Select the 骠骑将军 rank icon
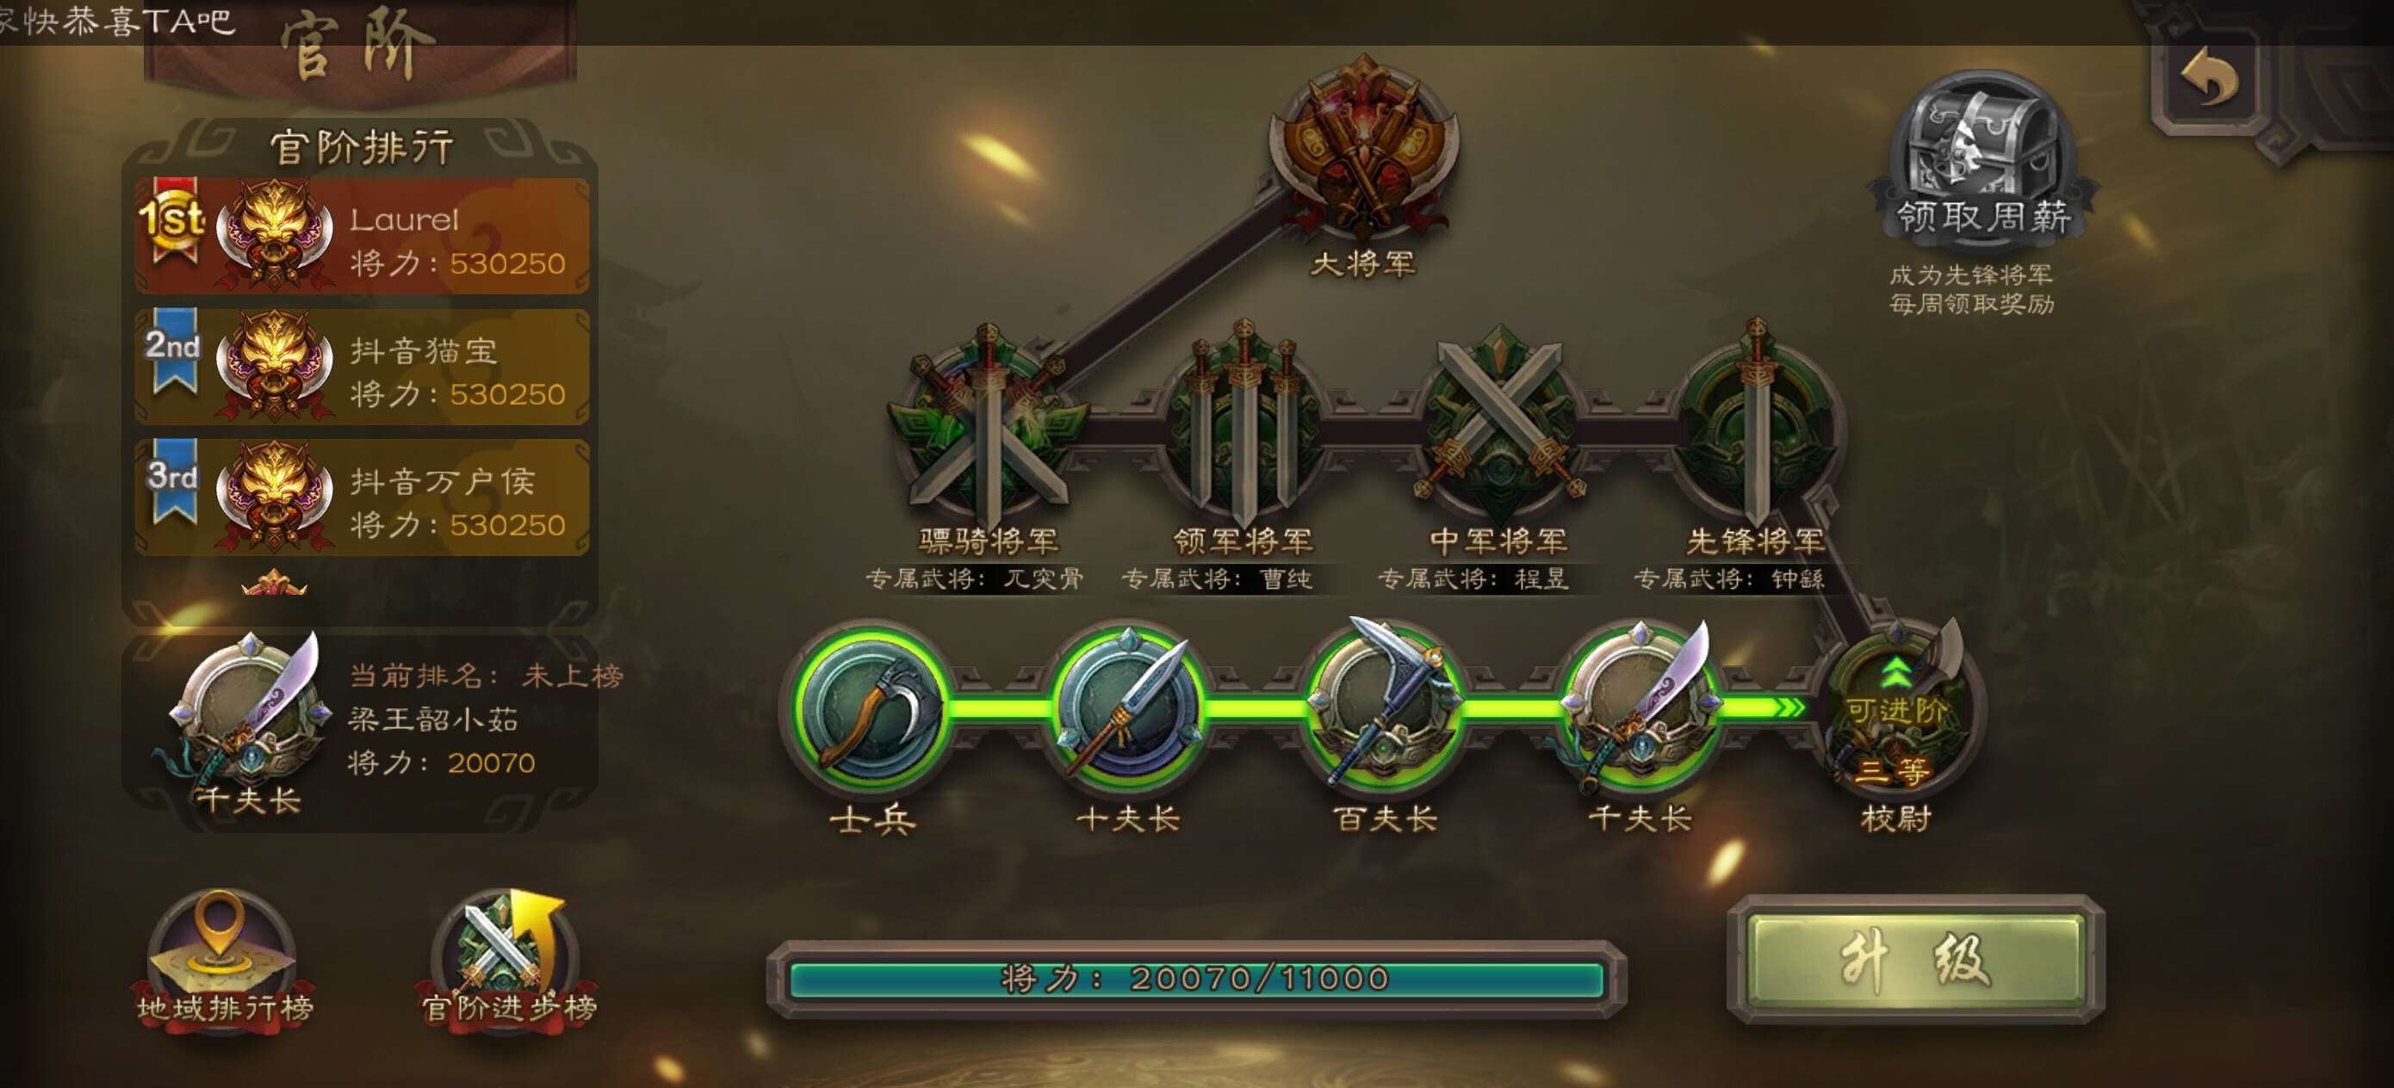Screen dimensions: 2394x1088 pos(987,424)
